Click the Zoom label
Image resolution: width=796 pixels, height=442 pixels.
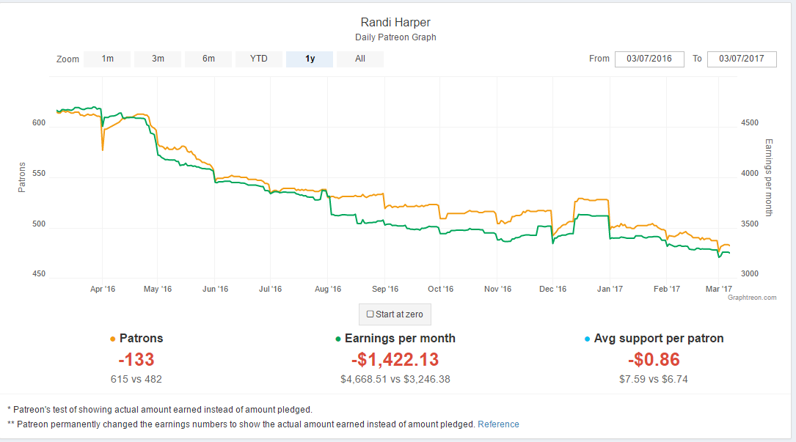pos(67,59)
